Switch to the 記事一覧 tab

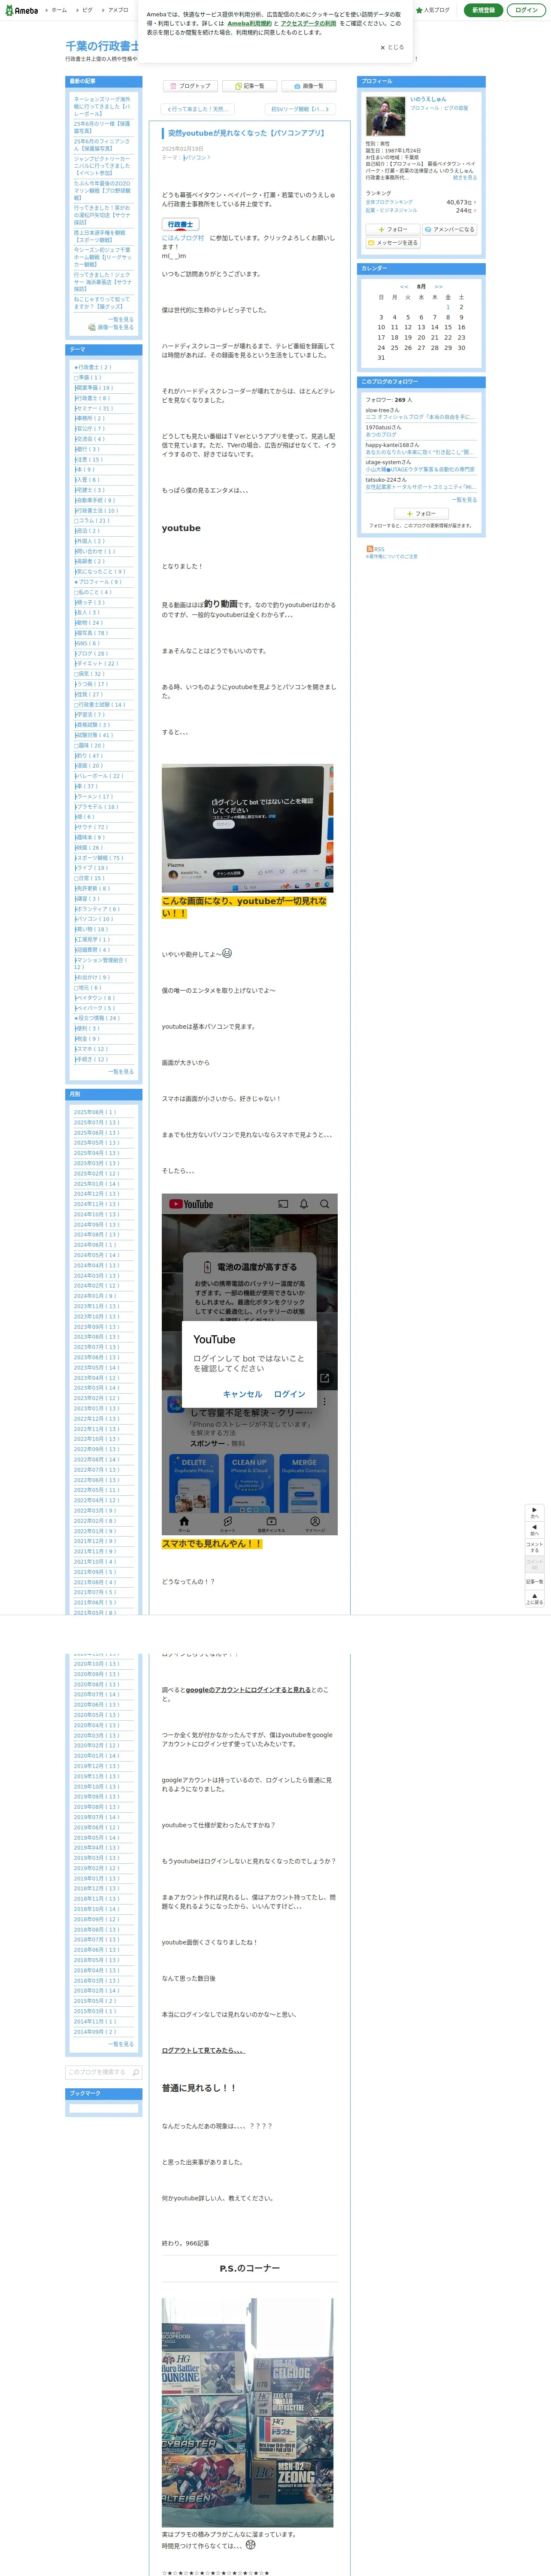[249, 86]
